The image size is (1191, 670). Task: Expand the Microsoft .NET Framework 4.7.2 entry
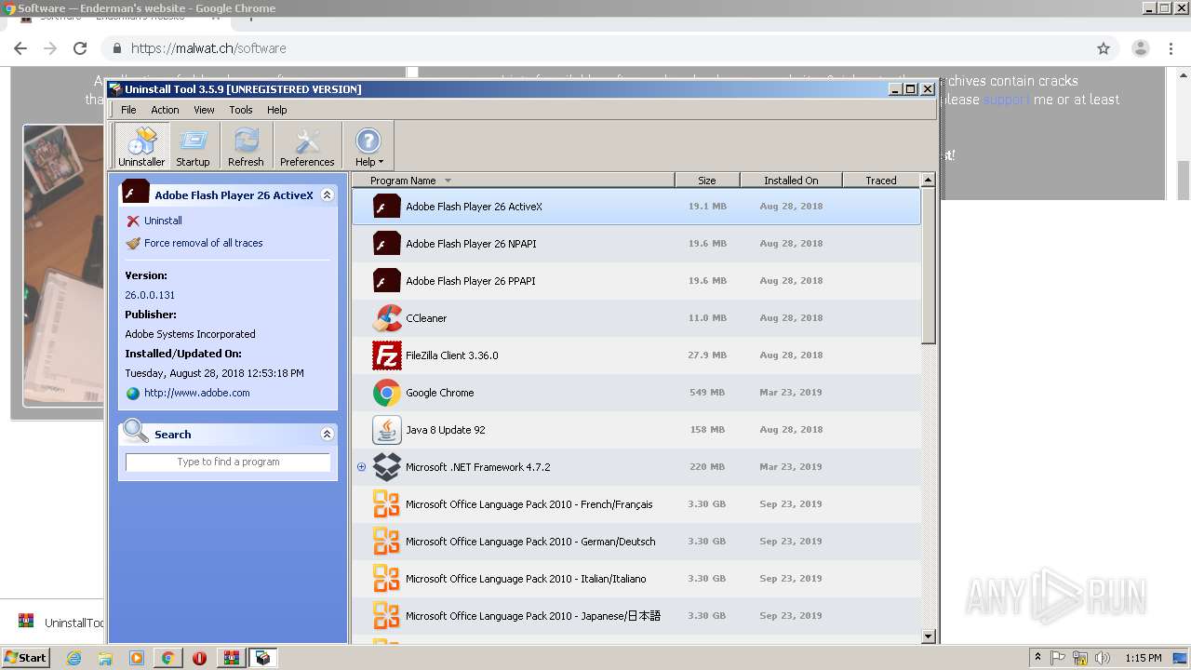pyautogui.click(x=361, y=467)
